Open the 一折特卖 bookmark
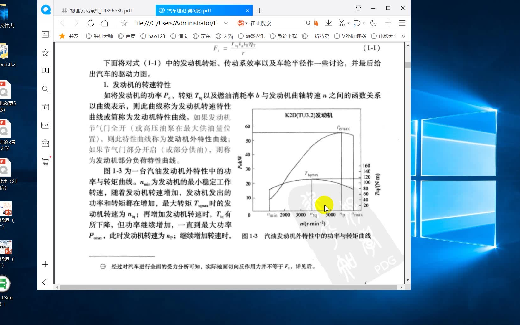This screenshot has width=520, height=325. pos(315,36)
